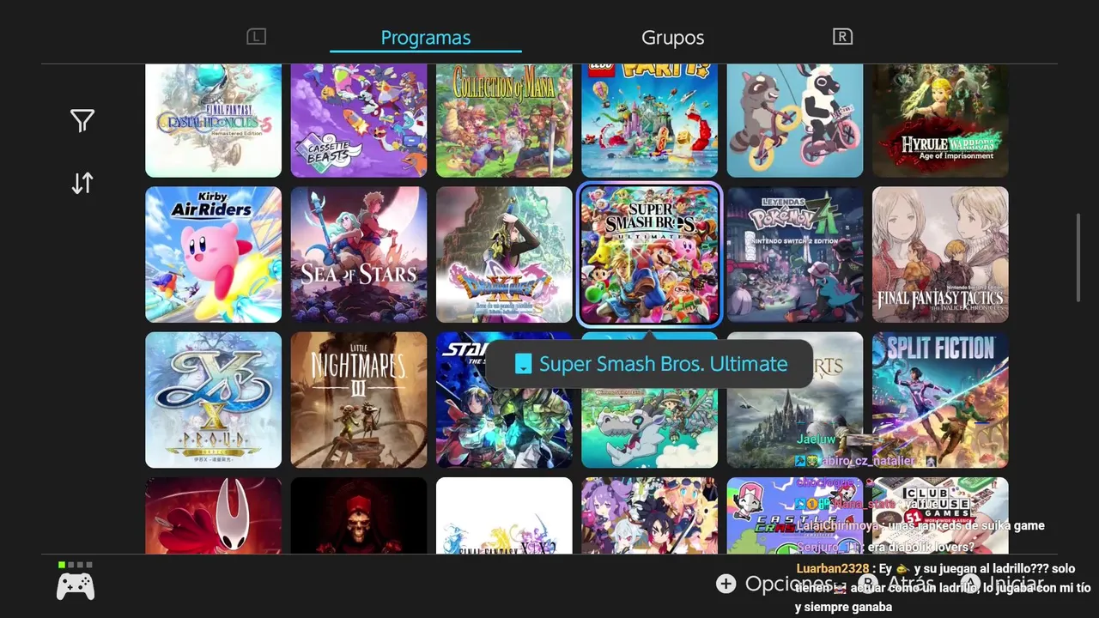Select Sea of Stars game tile
The height and width of the screenshot is (618, 1099).
[359, 255]
